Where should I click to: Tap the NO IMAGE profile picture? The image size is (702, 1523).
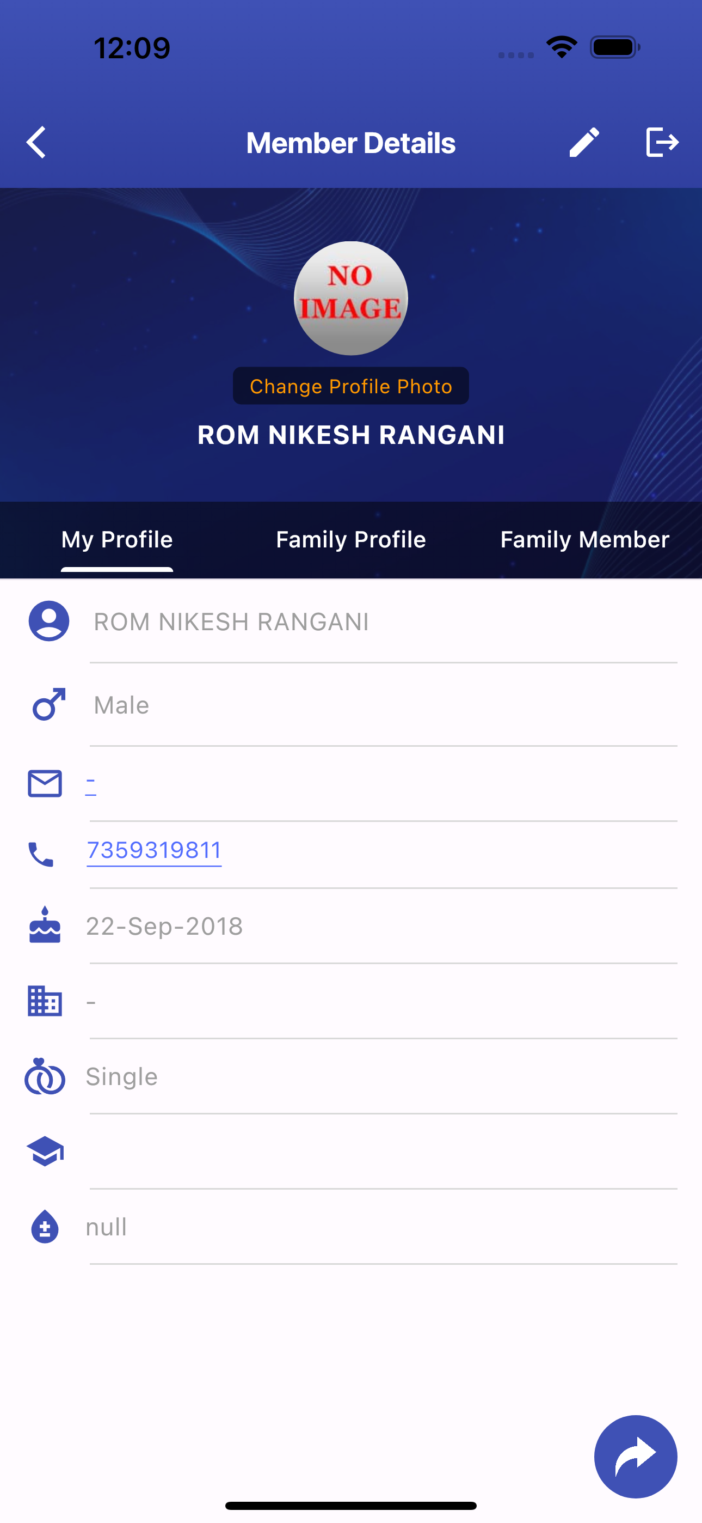coord(351,298)
